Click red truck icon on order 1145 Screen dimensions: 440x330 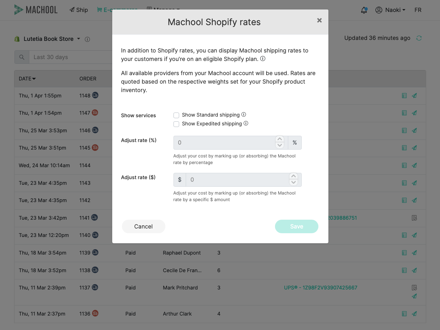coord(95,147)
